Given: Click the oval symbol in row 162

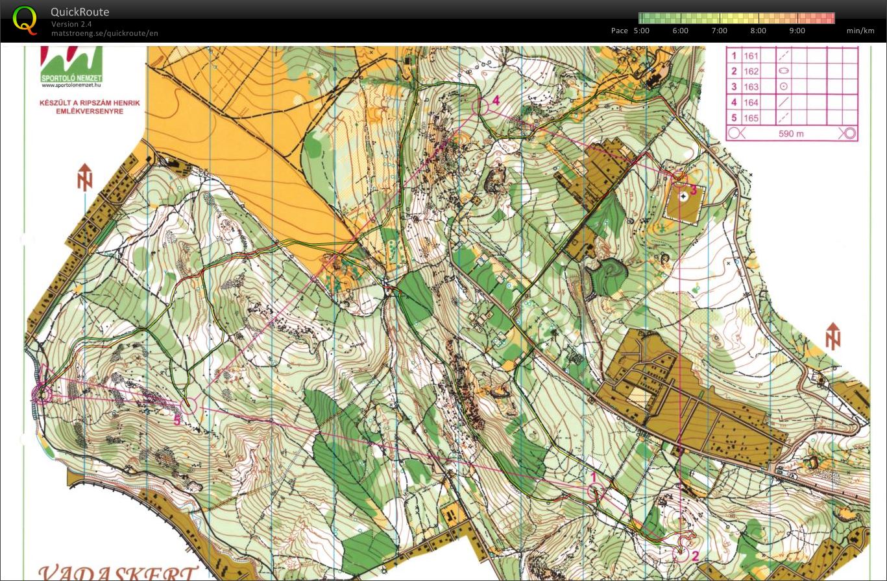Looking at the screenshot, I should [784, 71].
